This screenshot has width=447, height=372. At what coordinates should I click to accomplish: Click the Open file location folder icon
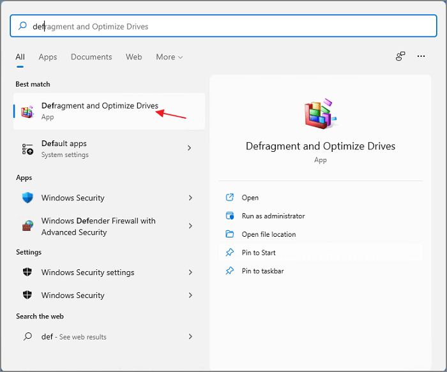tap(230, 234)
